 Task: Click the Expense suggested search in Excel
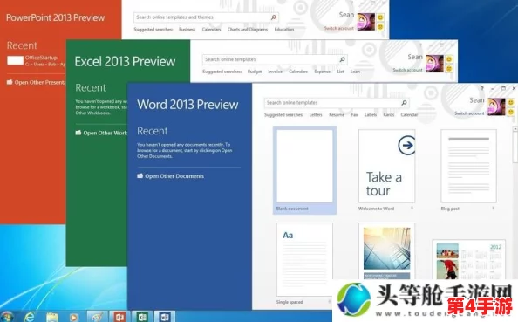click(322, 72)
